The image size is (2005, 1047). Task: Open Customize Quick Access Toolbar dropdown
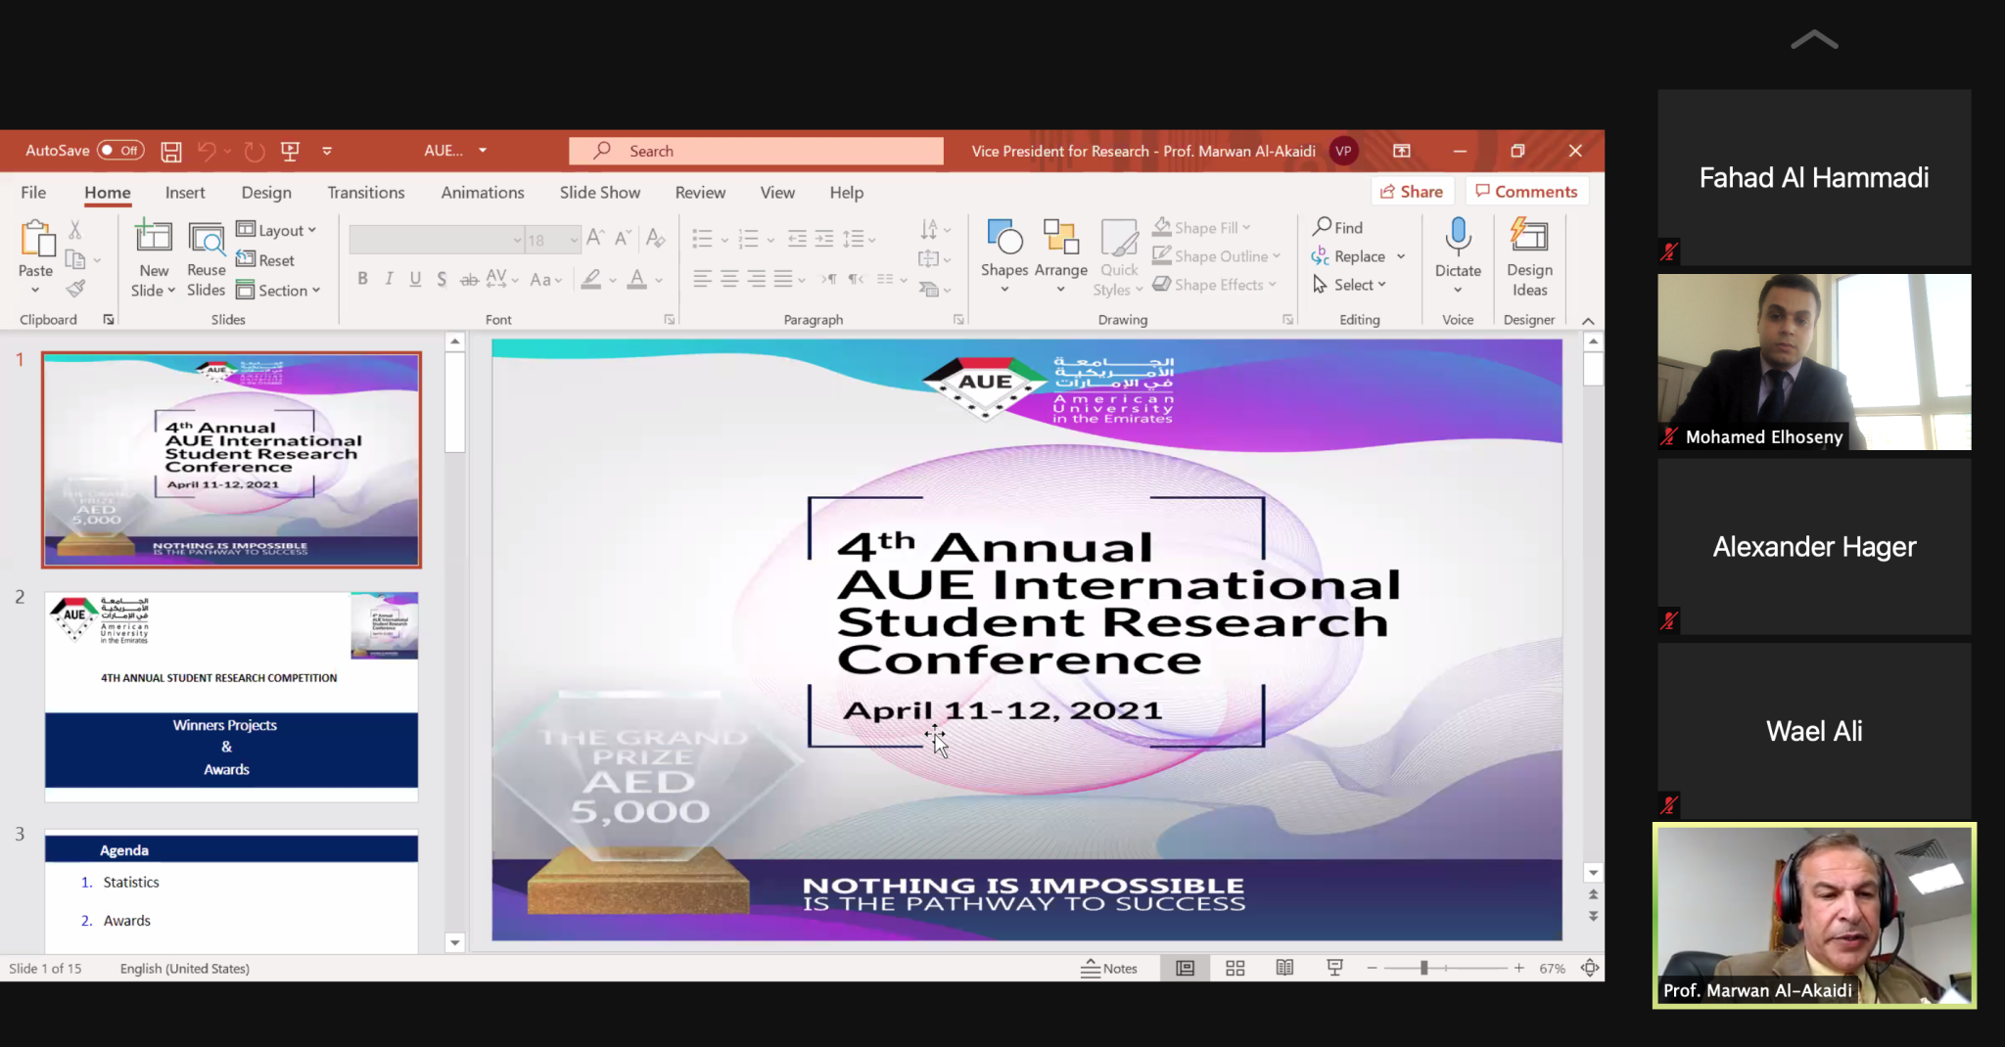coord(327,151)
